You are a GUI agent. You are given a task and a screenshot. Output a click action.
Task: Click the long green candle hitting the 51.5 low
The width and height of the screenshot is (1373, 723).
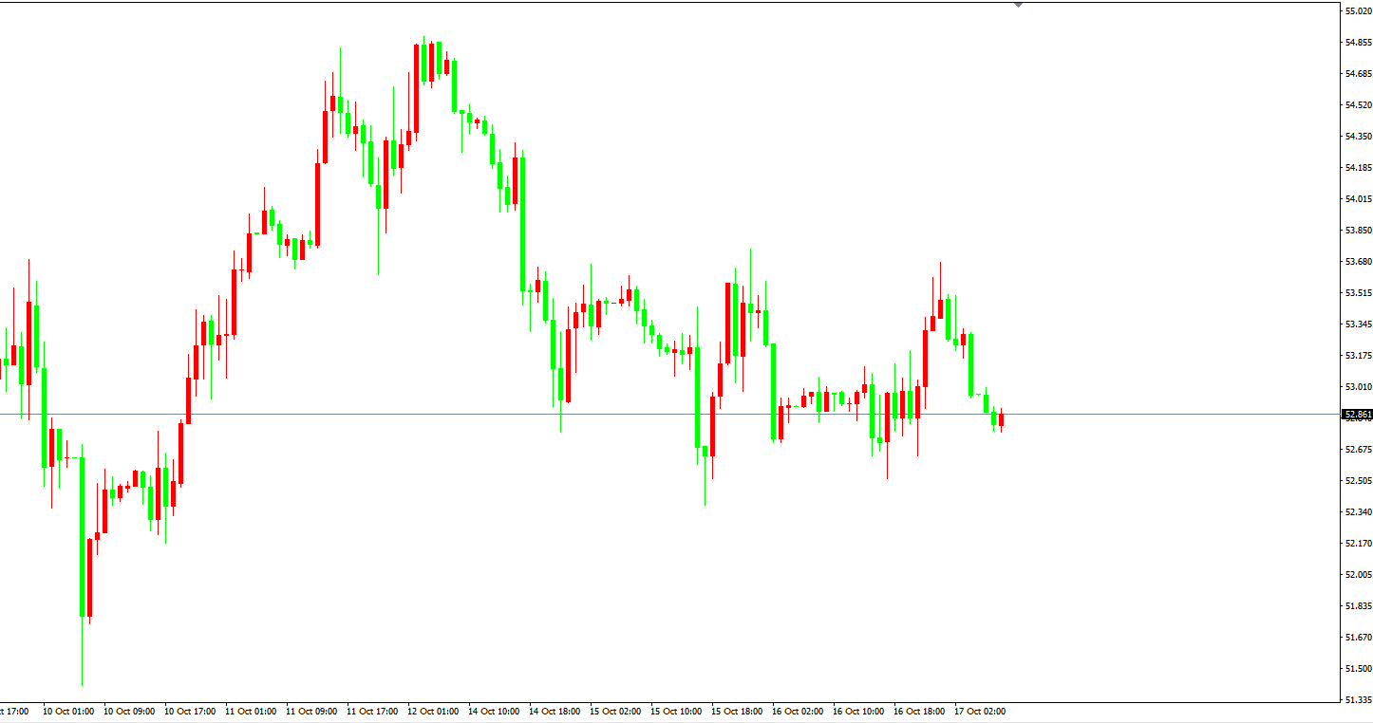[x=83, y=536]
